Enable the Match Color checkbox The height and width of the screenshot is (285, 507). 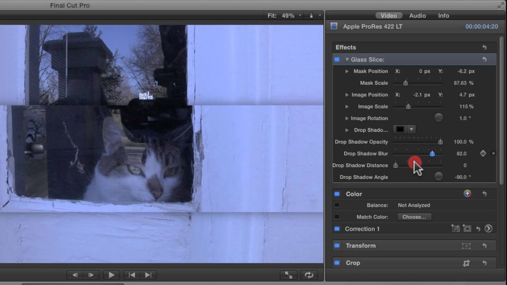(337, 217)
